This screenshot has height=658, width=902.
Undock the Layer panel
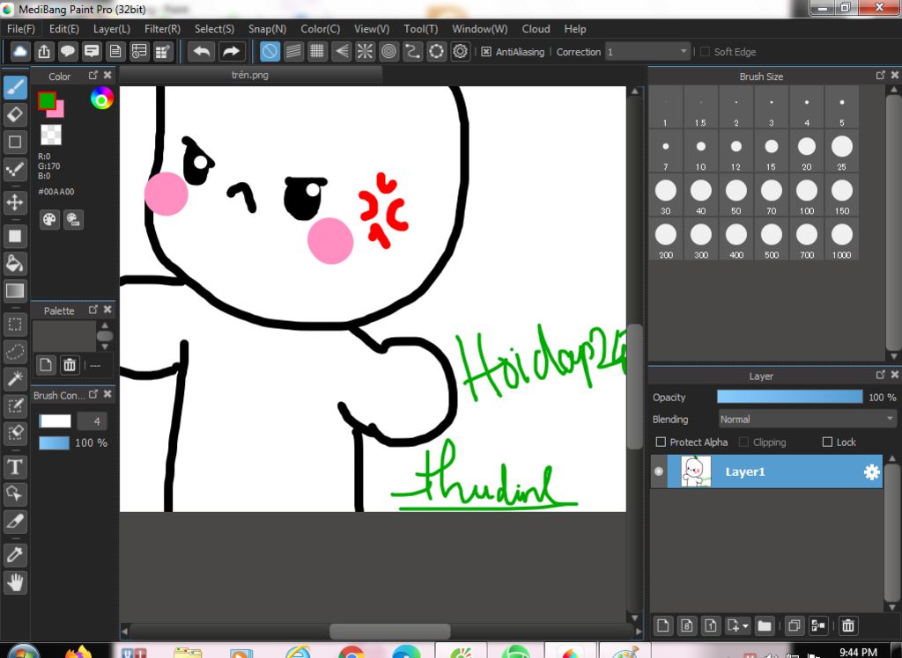point(880,375)
